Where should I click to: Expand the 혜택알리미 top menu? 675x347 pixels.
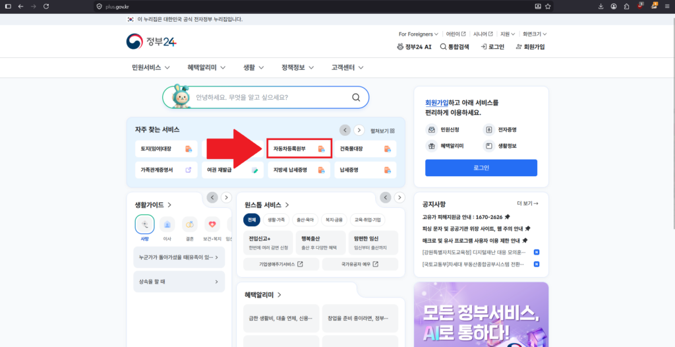pos(208,68)
